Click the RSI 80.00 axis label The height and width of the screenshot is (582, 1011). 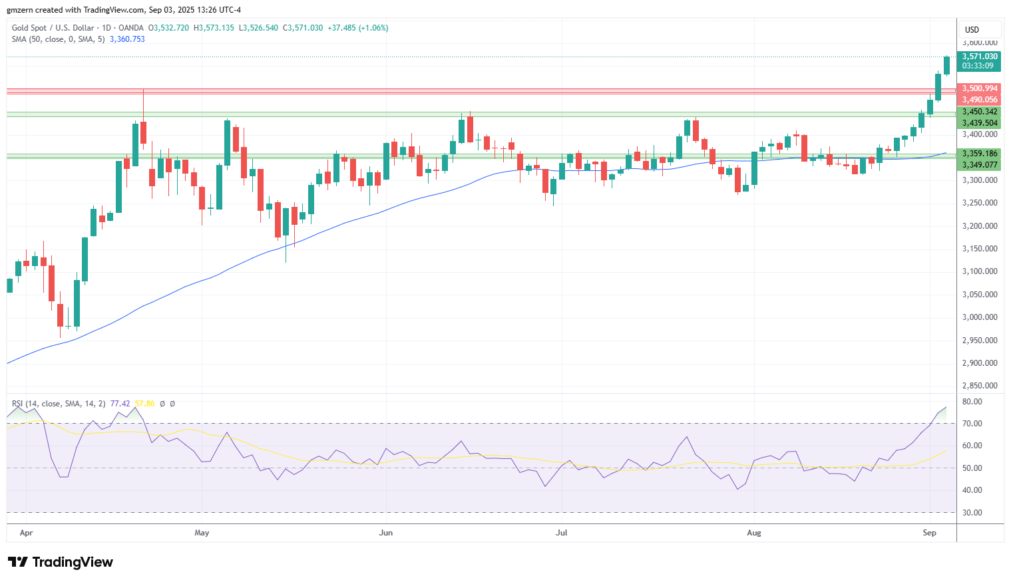pyautogui.click(x=972, y=402)
